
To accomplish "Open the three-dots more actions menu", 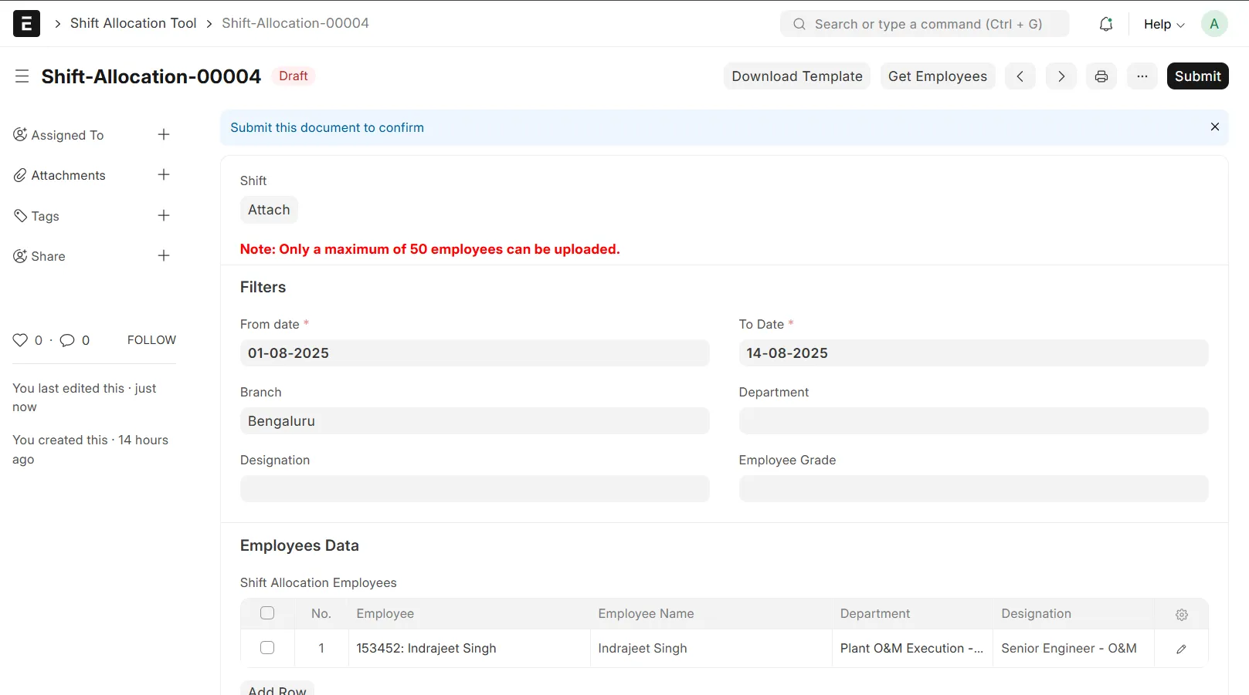I will click(1142, 76).
